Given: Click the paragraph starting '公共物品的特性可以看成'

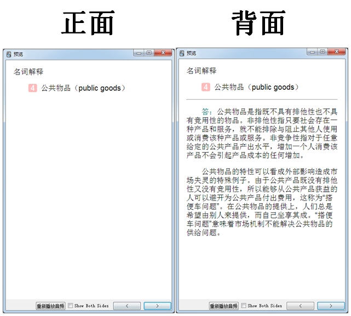Looking at the screenshot, I should [262, 202].
